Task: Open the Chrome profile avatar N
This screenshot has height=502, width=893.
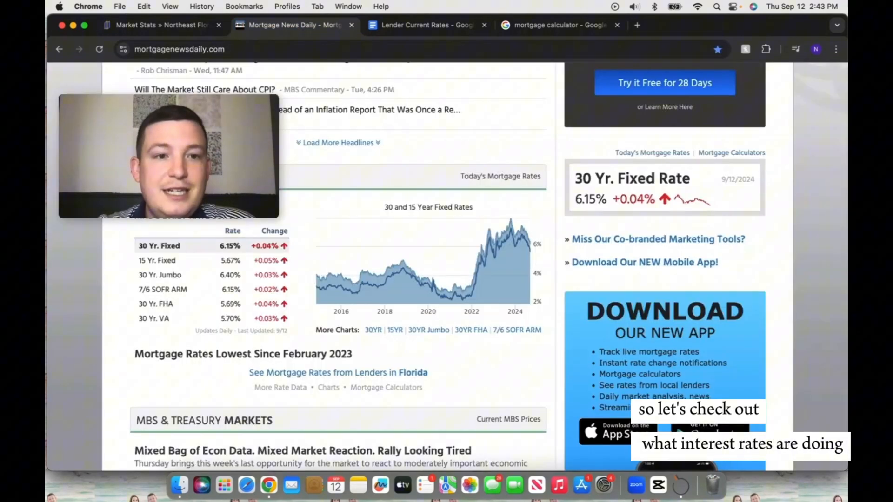Action: [x=816, y=49]
